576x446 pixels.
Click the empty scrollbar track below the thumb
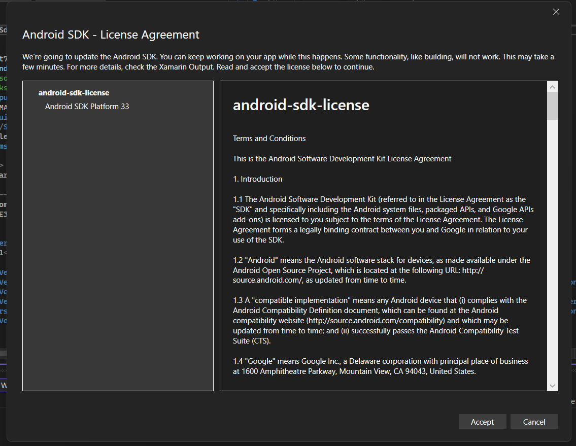tap(553, 254)
